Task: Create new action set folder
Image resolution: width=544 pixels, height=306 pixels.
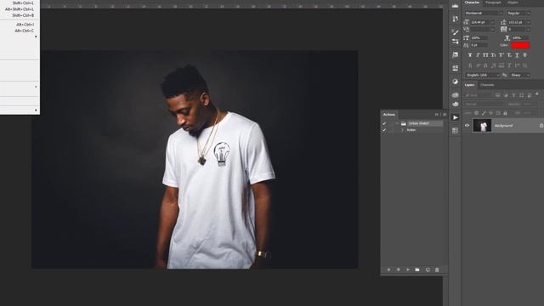Action: pos(417,269)
